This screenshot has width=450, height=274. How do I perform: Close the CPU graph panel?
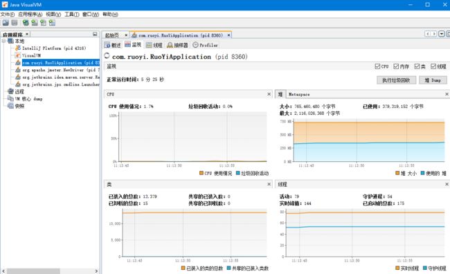(x=269, y=94)
